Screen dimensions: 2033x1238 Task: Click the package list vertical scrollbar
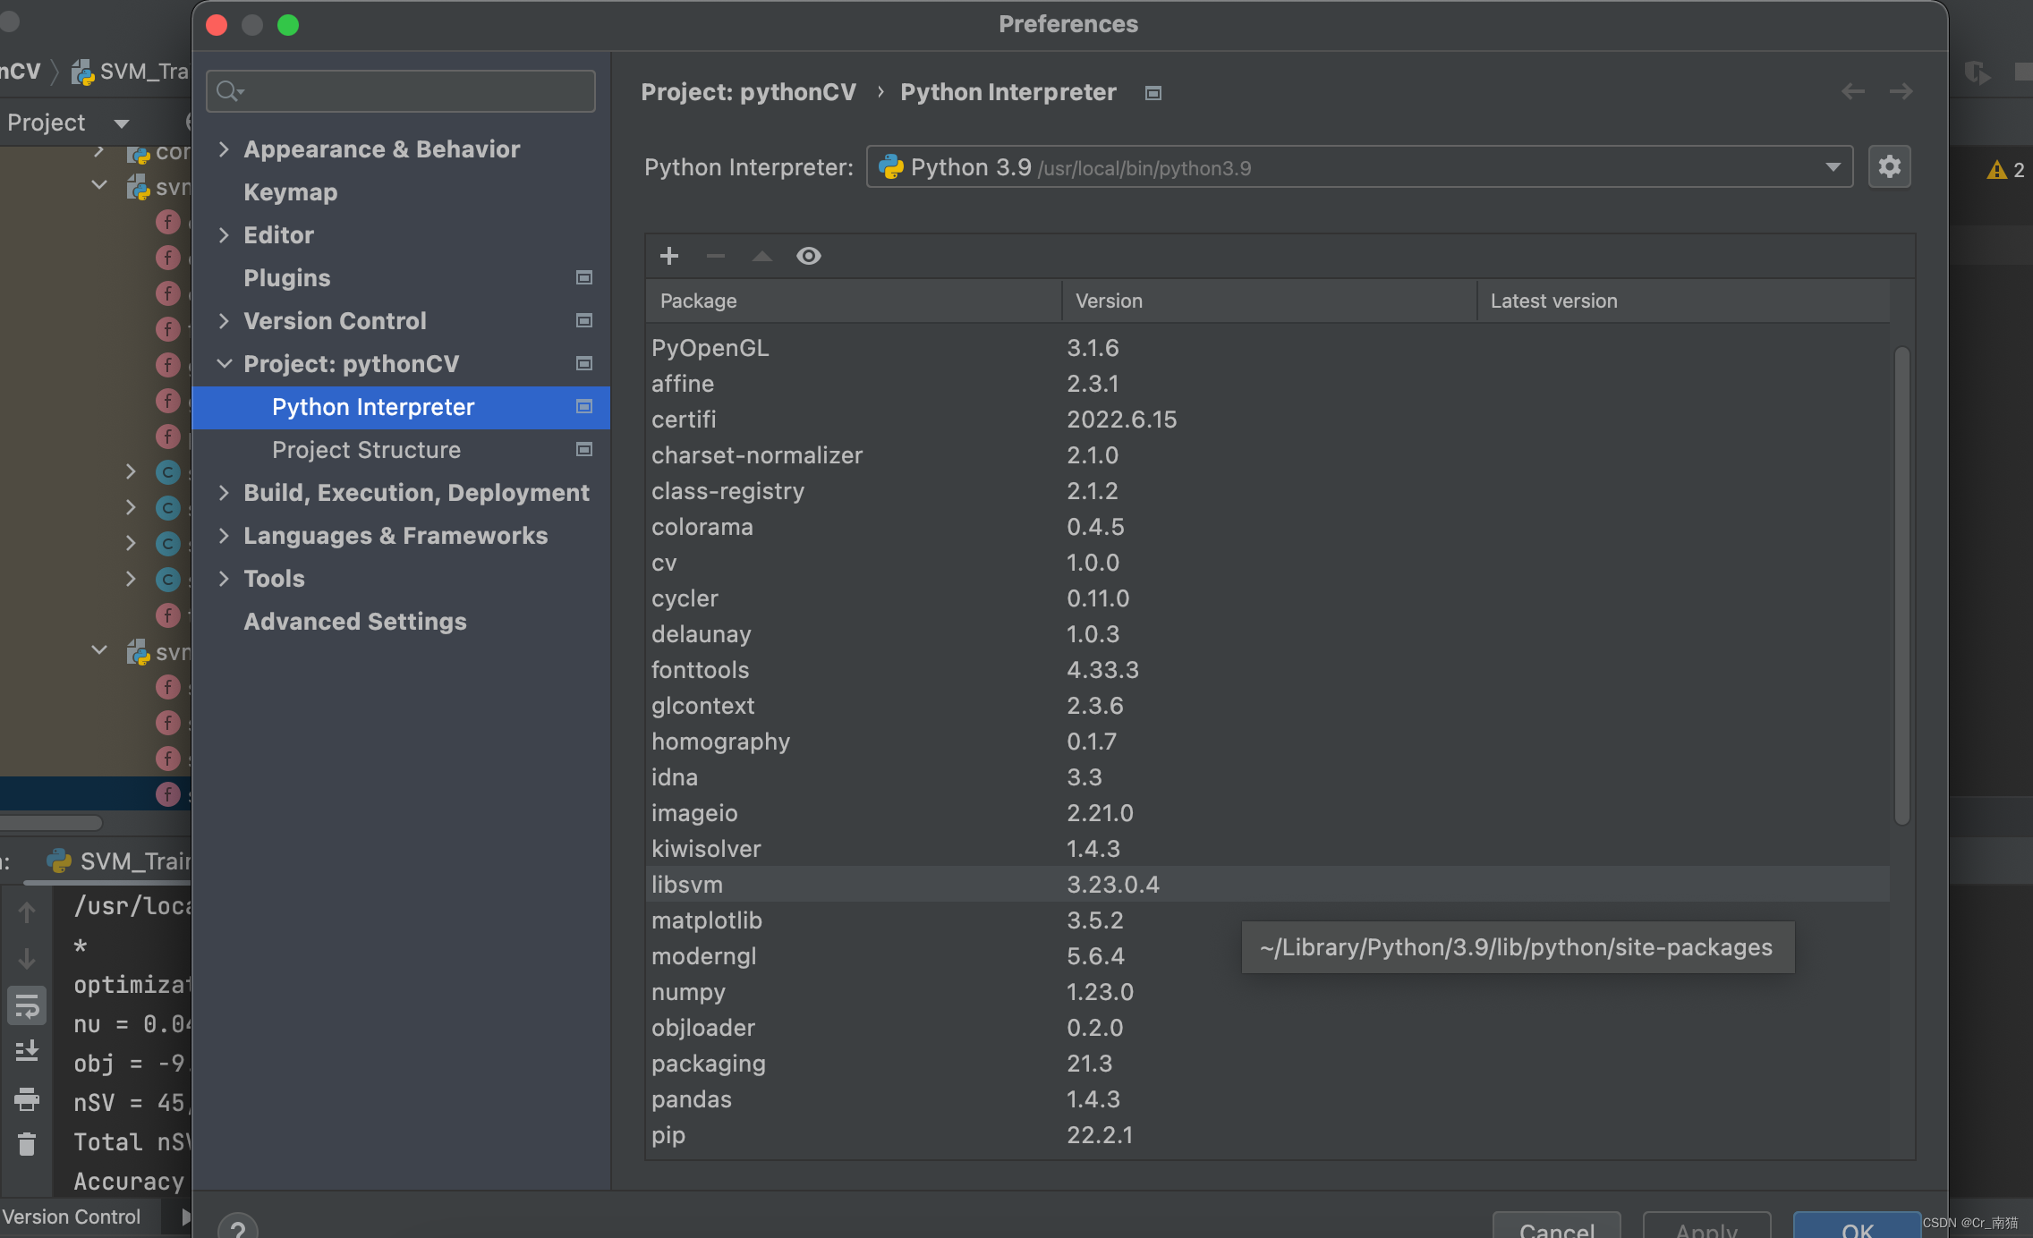point(1901,586)
